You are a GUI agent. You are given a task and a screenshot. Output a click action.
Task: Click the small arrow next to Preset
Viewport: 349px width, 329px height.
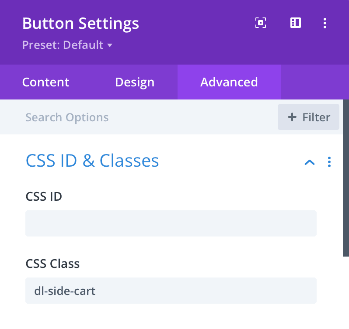[110, 45]
